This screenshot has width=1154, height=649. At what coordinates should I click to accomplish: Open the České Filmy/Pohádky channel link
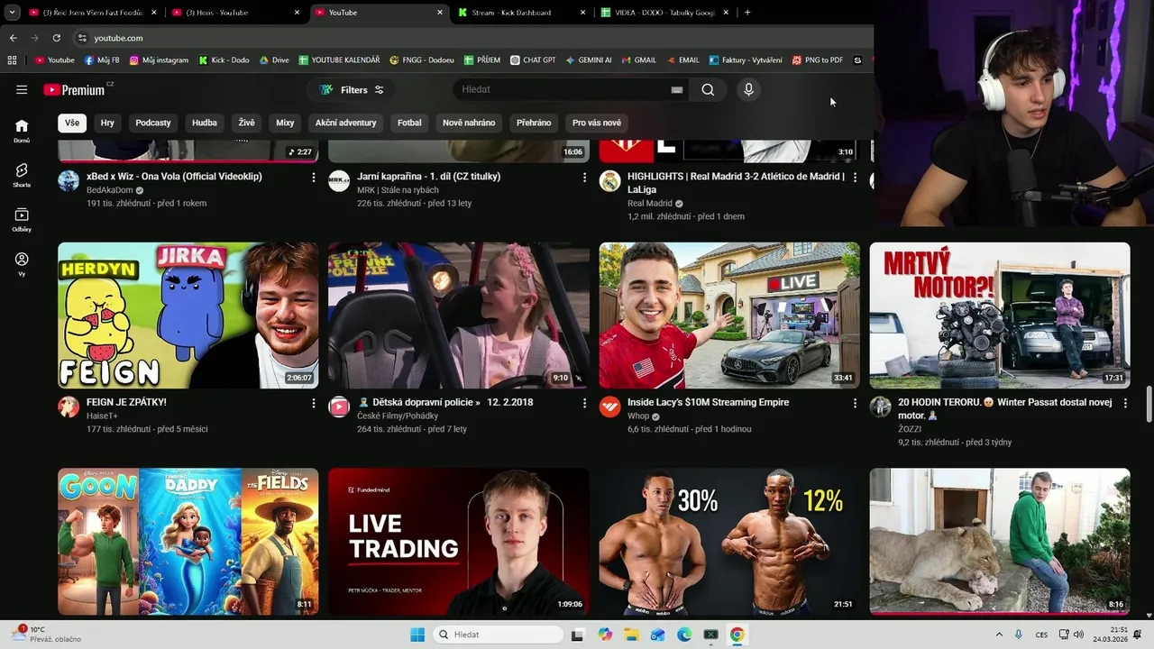pos(398,416)
